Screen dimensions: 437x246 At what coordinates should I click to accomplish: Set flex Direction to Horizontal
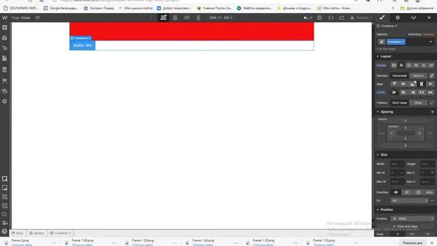pyautogui.click(x=399, y=76)
